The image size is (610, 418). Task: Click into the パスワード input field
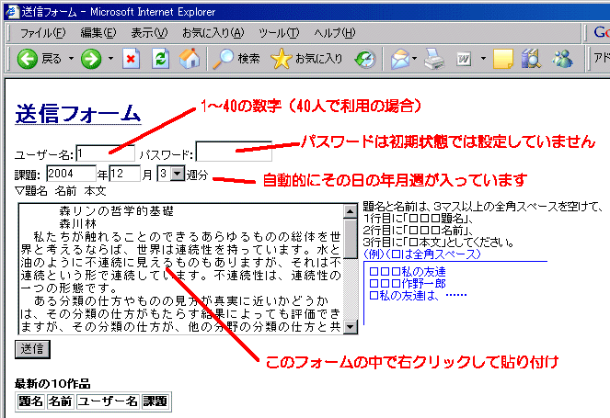pyautogui.click(x=234, y=153)
